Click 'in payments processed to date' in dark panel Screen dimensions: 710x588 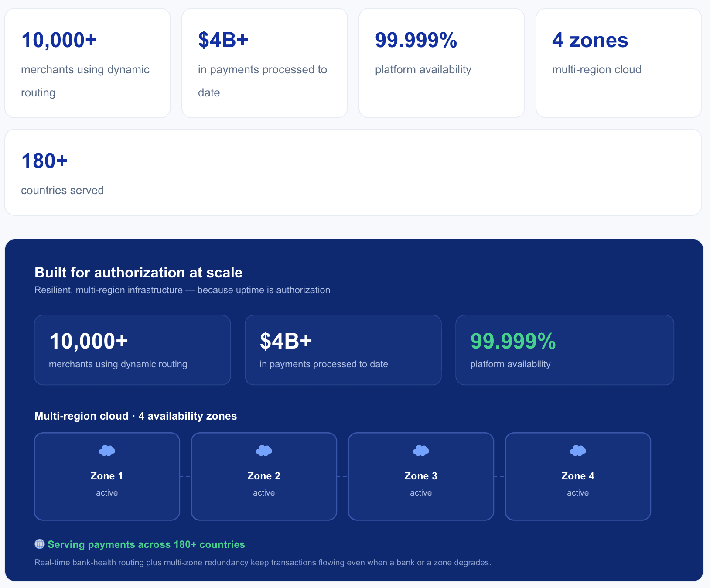click(324, 364)
